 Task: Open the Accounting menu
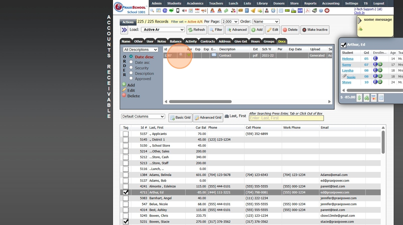pos(331,3)
